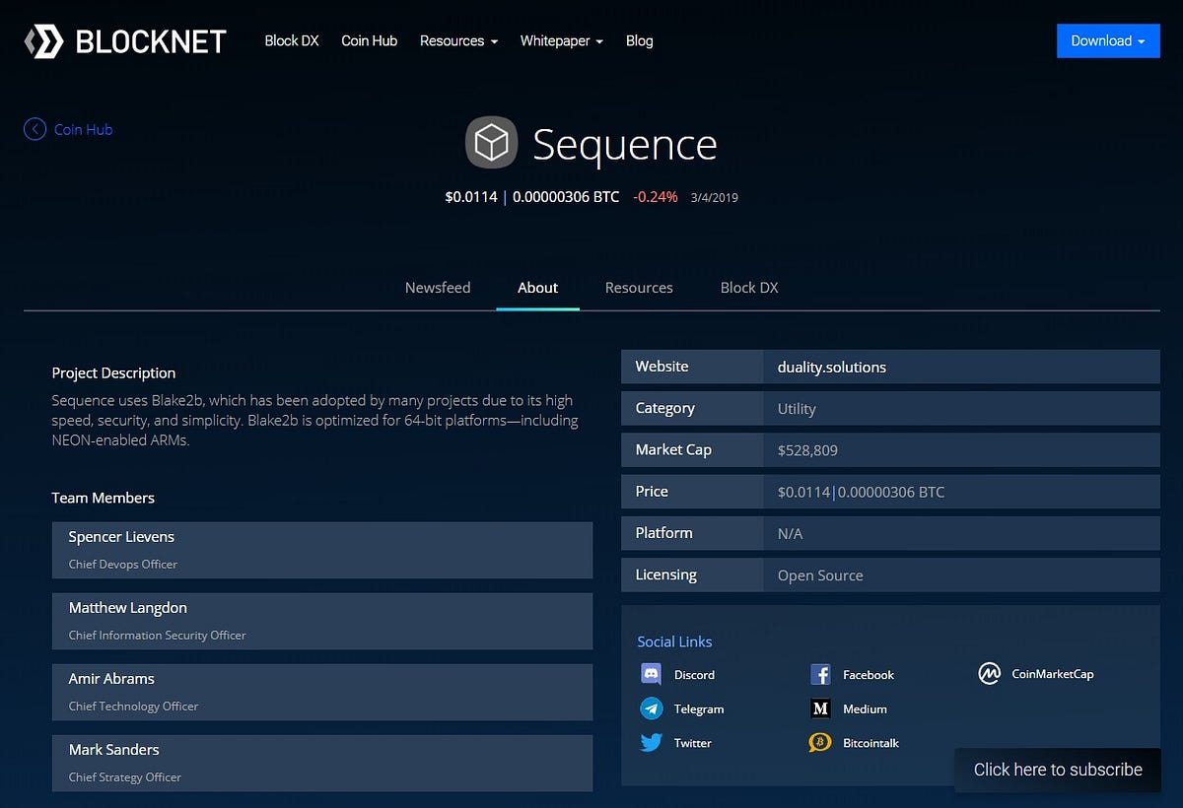This screenshot has height=808, width=1183.
Task: Click the CoinMarketCap link text
Action: point(1053,674)
